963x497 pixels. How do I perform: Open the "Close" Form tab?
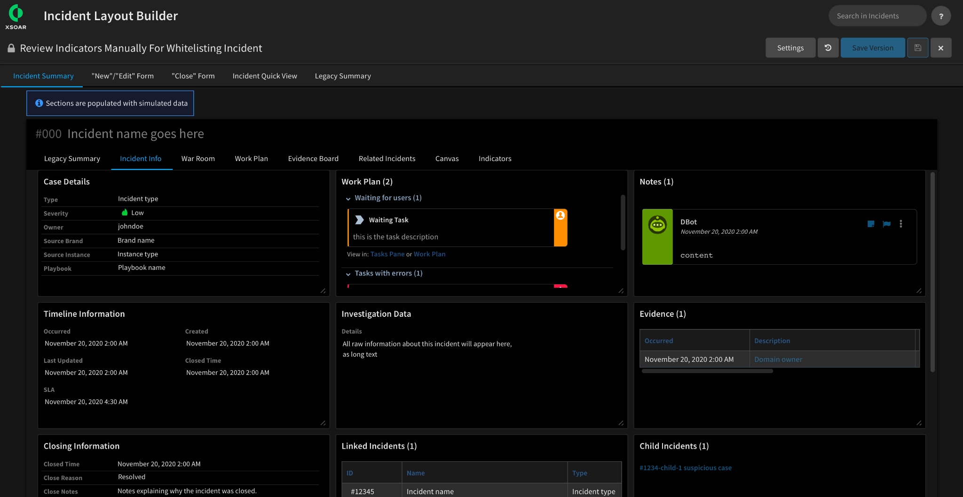[193, 76]
